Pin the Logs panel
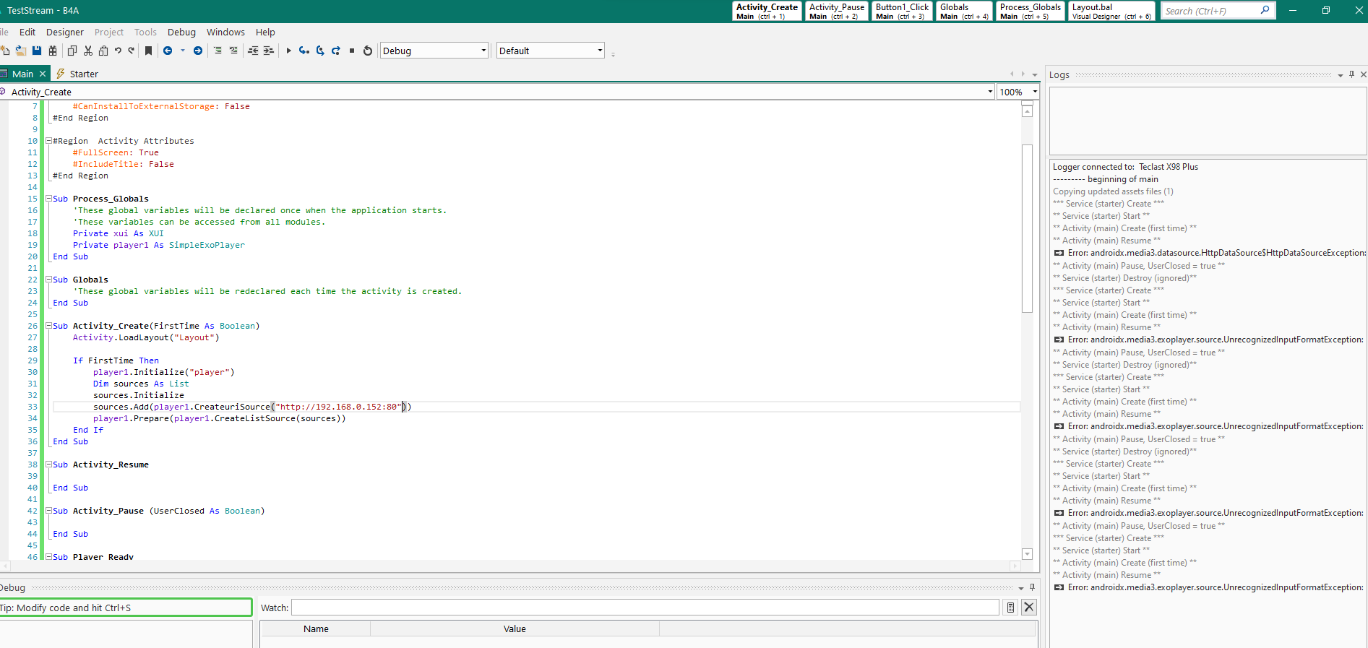This screenshot has width=1368, height=648. 1351,74
